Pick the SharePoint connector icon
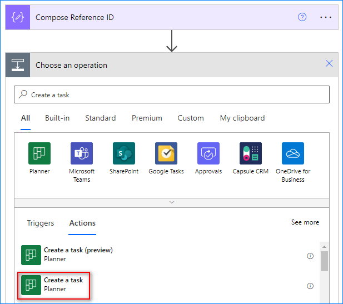 pos(124,153)
